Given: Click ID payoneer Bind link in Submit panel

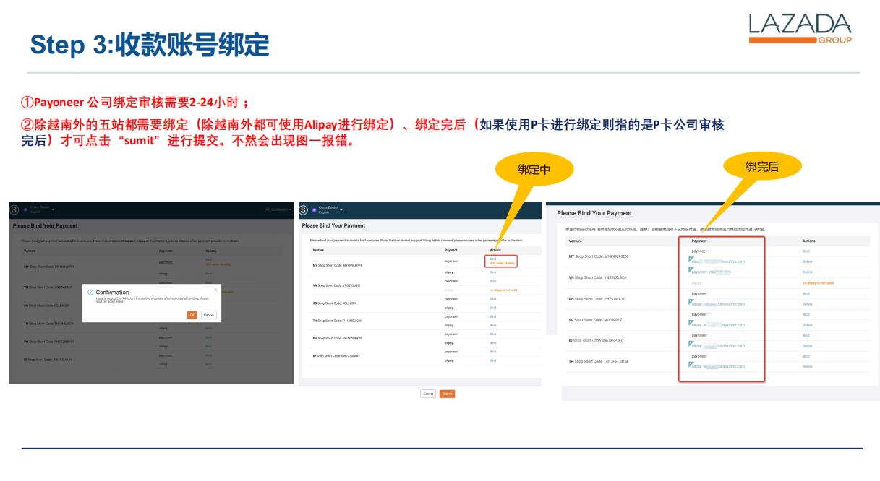Looking at the screenshot, I should (493, 351).
